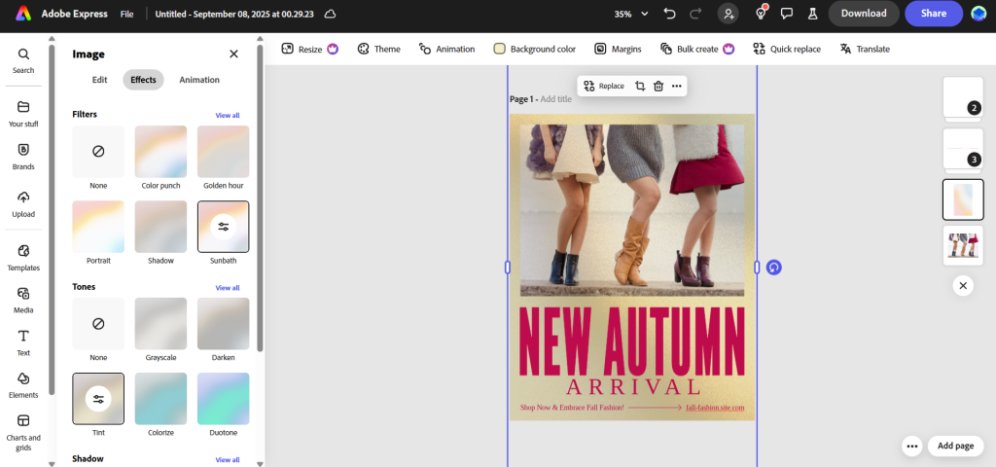
Task: Open the Brands panel
Action: point(23,157)
